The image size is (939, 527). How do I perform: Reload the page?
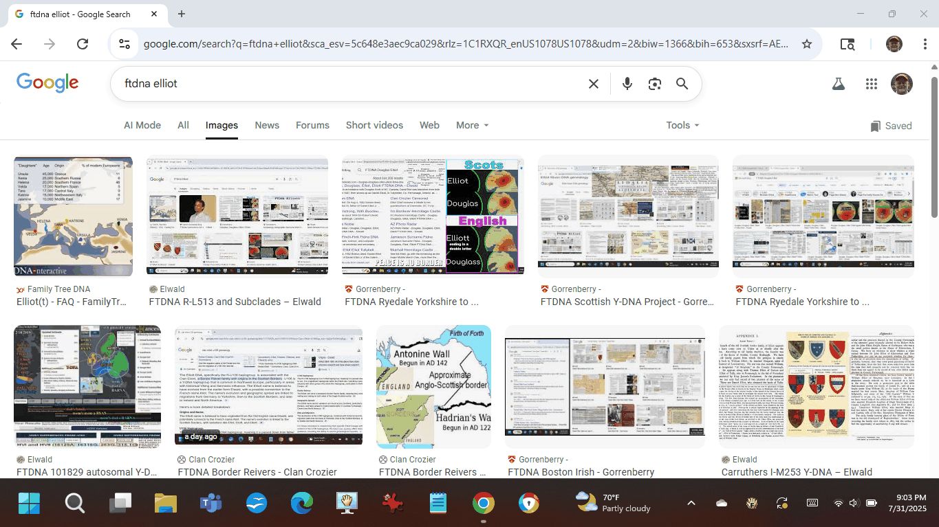[x=83, y=44]
